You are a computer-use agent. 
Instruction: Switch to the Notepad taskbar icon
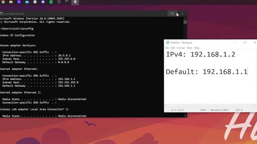(75, 2)
